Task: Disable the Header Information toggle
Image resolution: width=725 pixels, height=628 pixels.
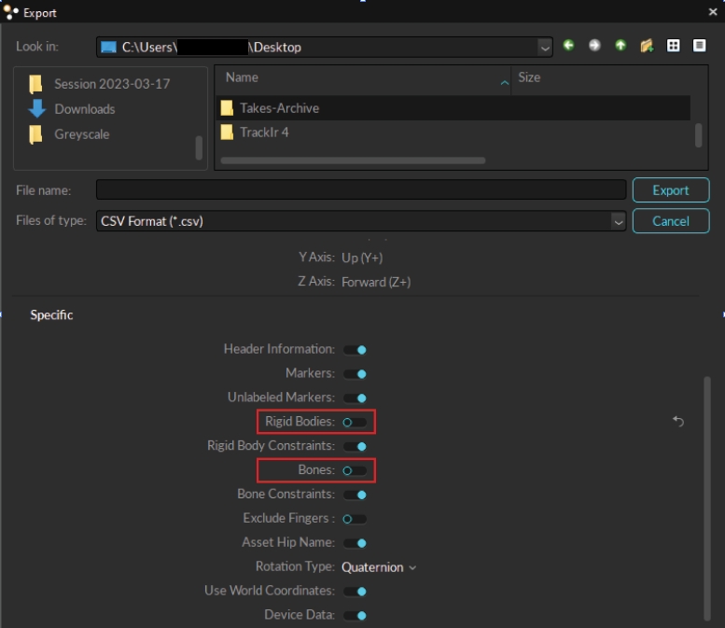Action: pos(355,350)
